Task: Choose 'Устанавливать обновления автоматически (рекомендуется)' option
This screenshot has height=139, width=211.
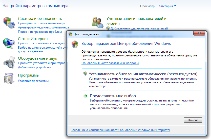Action: click(x=142, y=79)
